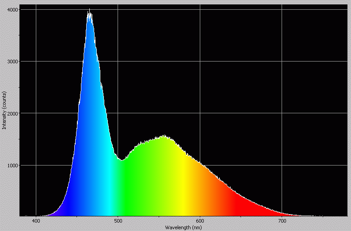Click the 2000 intensity axis label
The height and width of the screenshot is (231, 351).
tap(12, 113)
